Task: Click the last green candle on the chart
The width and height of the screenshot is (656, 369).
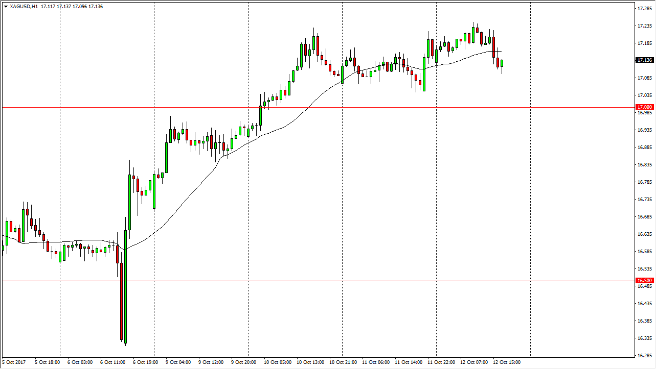Action: pos(502,63)
